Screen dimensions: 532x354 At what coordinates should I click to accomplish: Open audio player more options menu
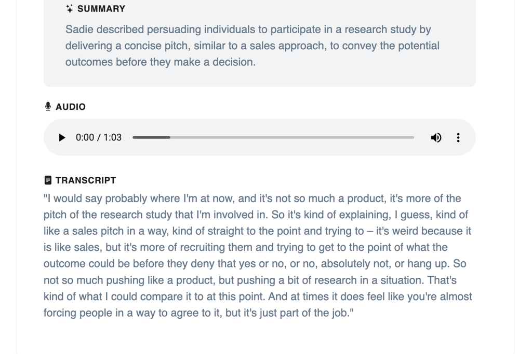[x=458, y=137]
